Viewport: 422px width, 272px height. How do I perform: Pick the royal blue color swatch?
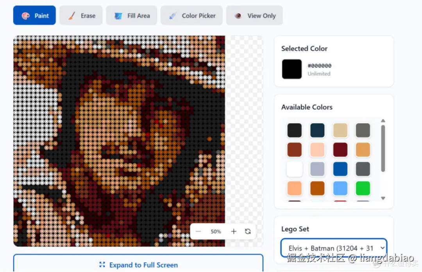340,169
